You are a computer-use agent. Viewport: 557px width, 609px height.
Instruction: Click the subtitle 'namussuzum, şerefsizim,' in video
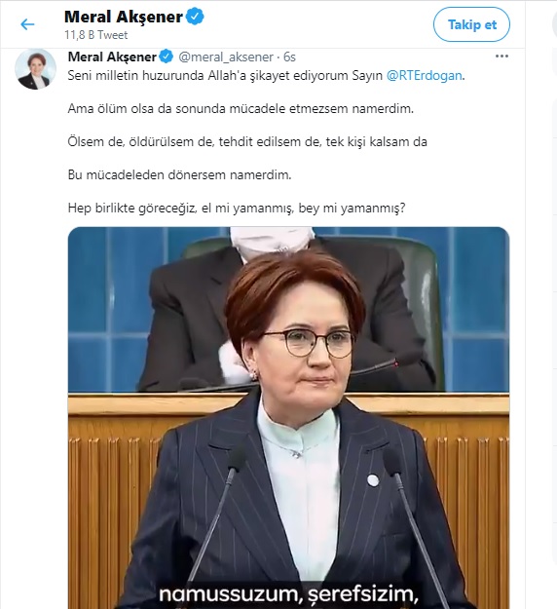[x=288, y=593]
